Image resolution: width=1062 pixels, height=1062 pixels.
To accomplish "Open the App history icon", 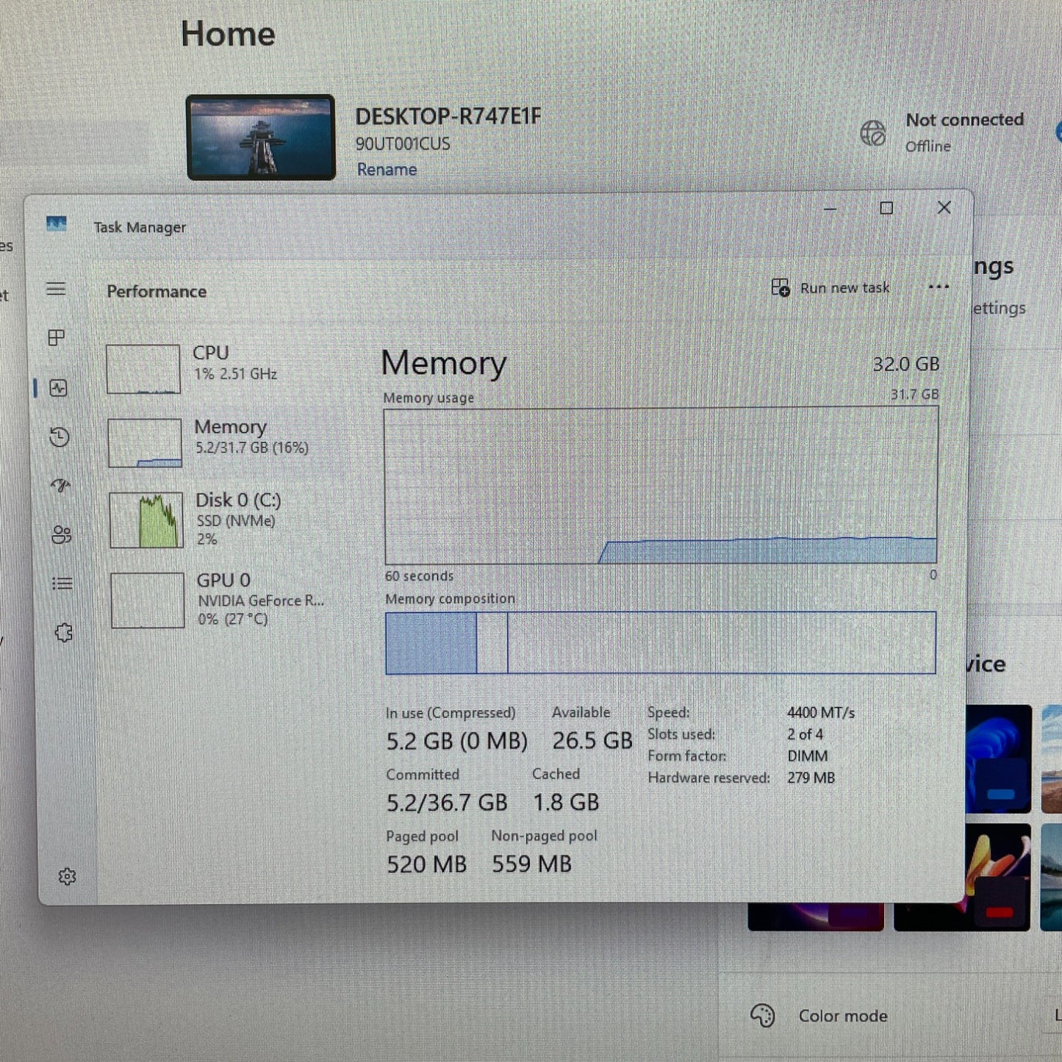I will (60, 437).
